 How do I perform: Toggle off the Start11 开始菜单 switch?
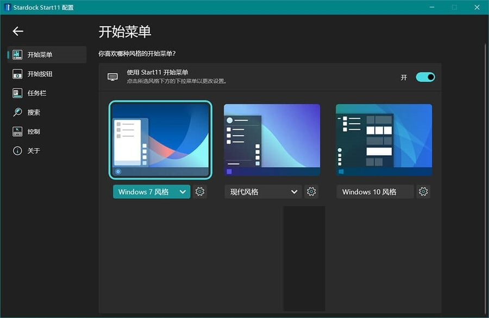point(425,77)
